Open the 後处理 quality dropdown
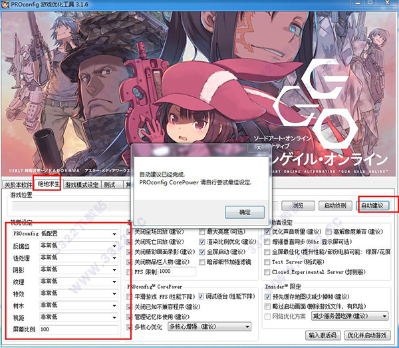Screen dimensions: 399x348 pos(78,258)
